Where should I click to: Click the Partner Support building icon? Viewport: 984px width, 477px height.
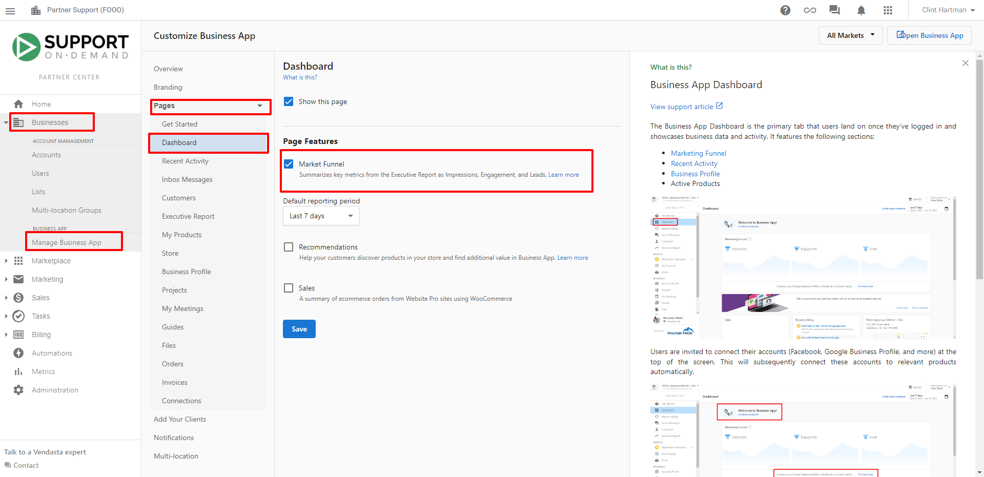pos(36,10)
